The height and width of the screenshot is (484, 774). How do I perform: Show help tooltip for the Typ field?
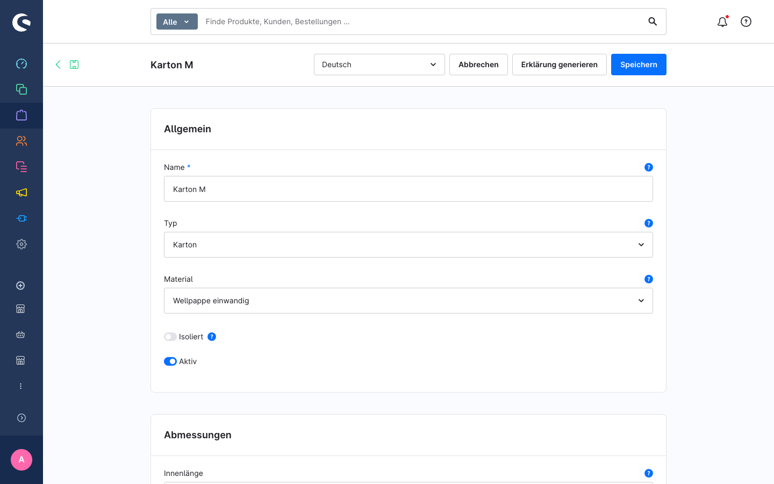(649, 223)
